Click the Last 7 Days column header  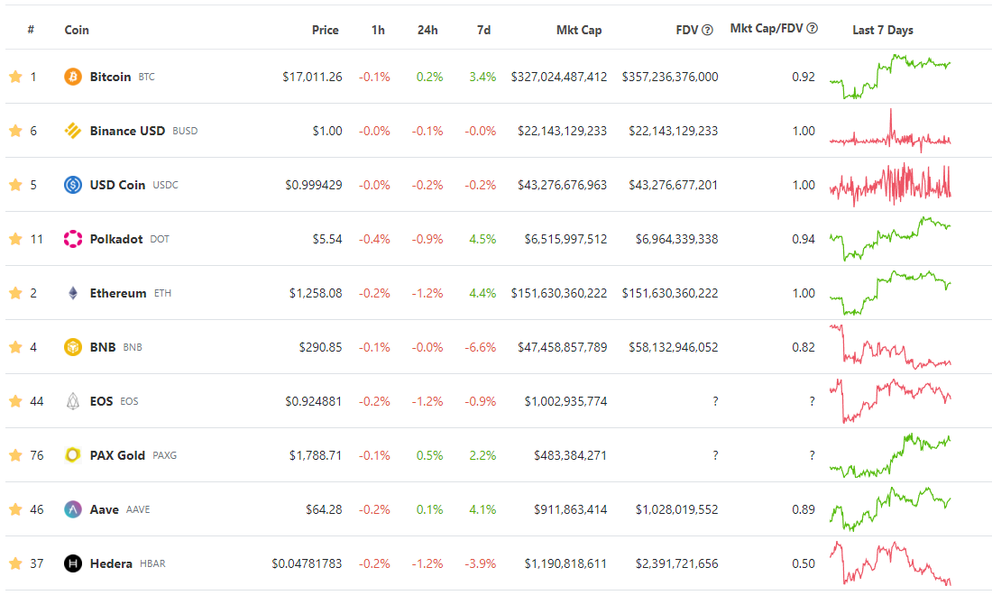883,30
